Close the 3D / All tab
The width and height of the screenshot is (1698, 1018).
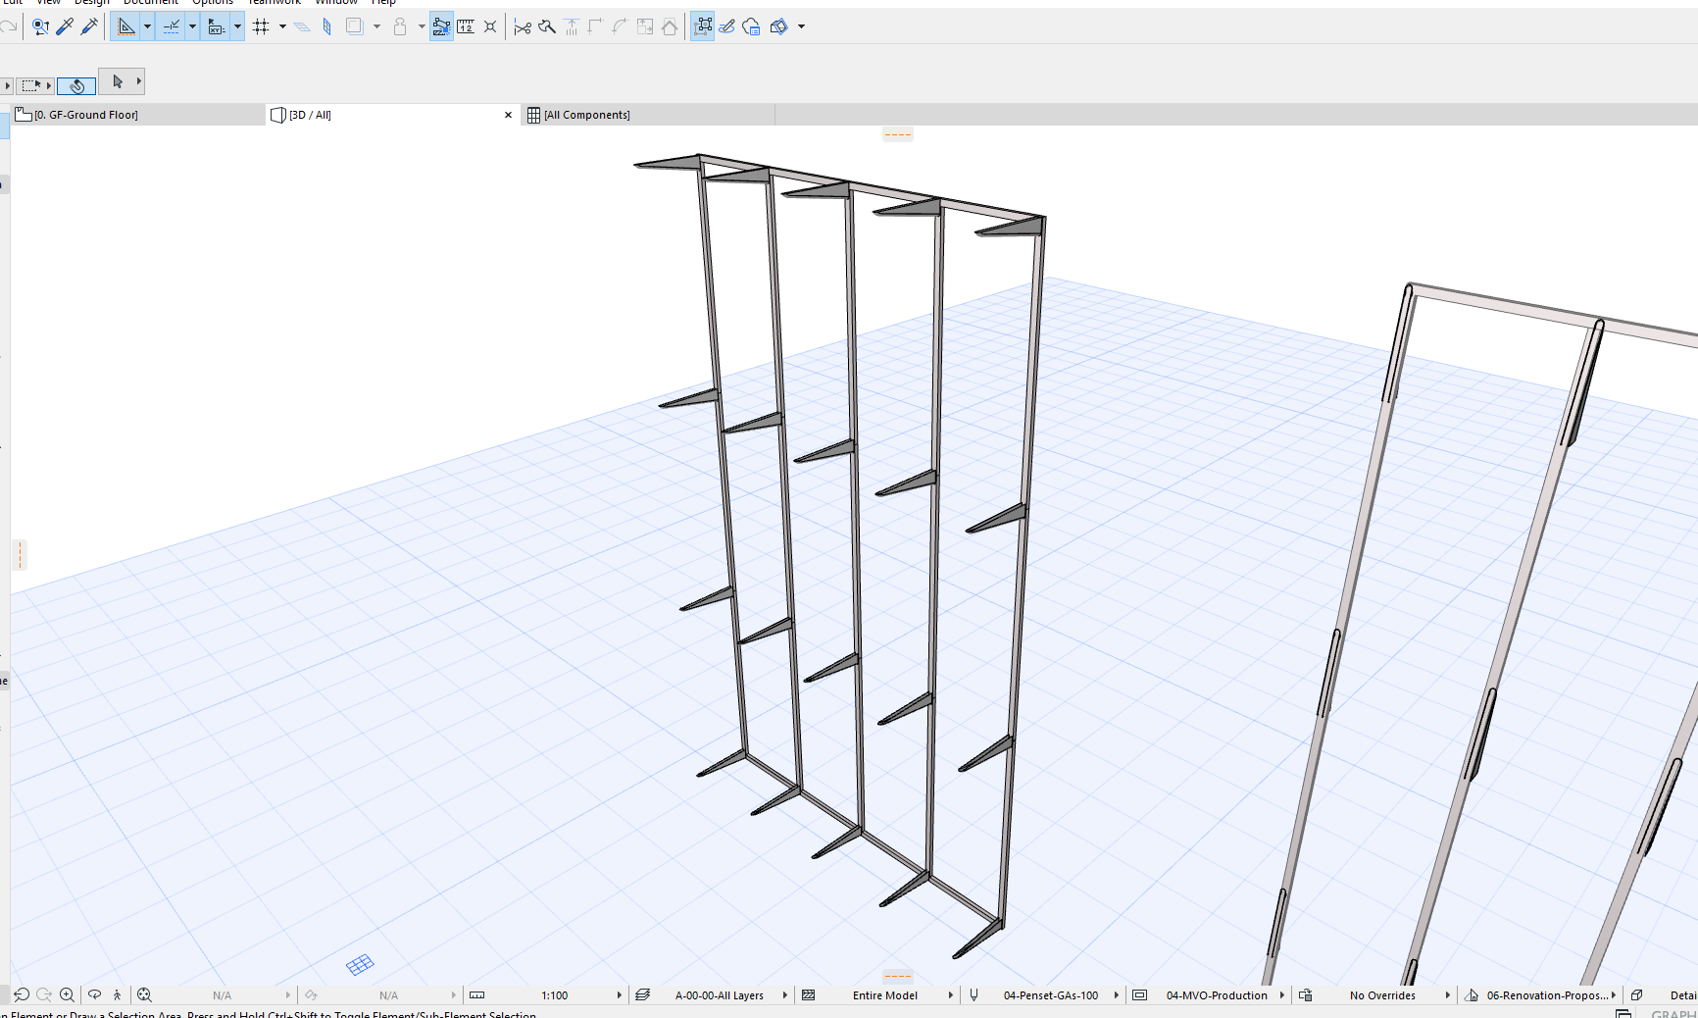508,115
